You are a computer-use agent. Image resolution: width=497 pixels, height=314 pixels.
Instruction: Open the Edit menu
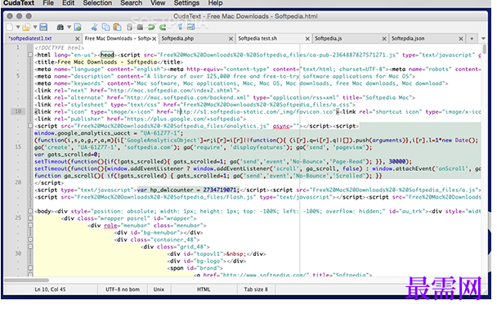pos(68,3)
